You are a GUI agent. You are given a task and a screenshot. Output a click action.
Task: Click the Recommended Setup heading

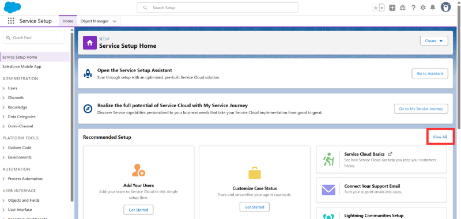(x=107, y=137)
